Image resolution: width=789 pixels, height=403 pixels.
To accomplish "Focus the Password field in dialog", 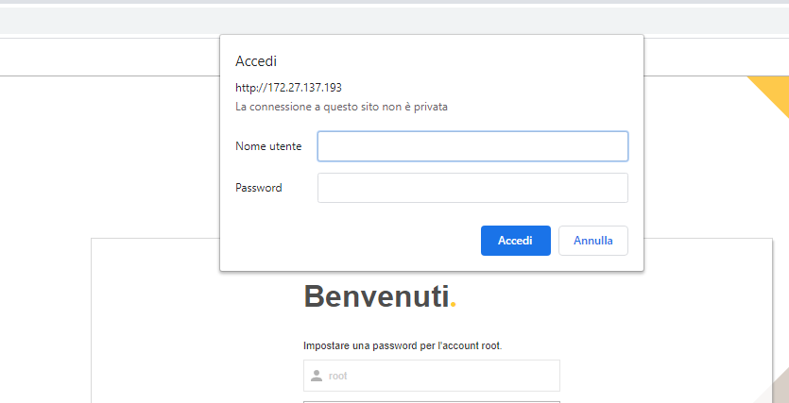I will coord(472,188).
